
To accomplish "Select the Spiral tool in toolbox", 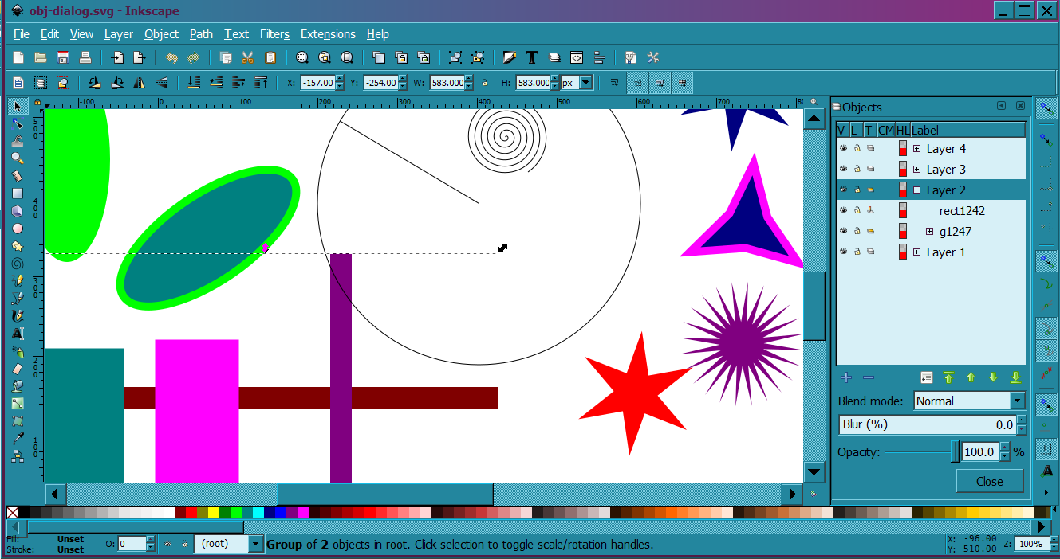I will tap(17, 264).
